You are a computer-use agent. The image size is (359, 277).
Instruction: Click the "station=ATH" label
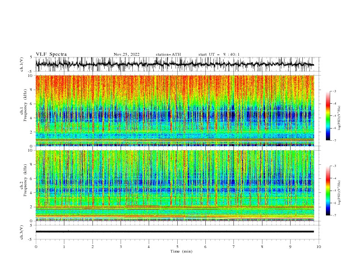pos(168,54)
